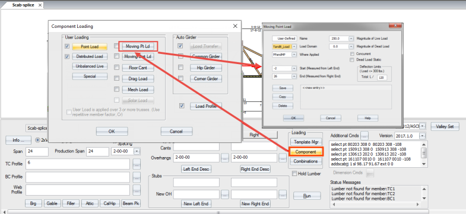Click the Distributed Load button

click(90, 56)
